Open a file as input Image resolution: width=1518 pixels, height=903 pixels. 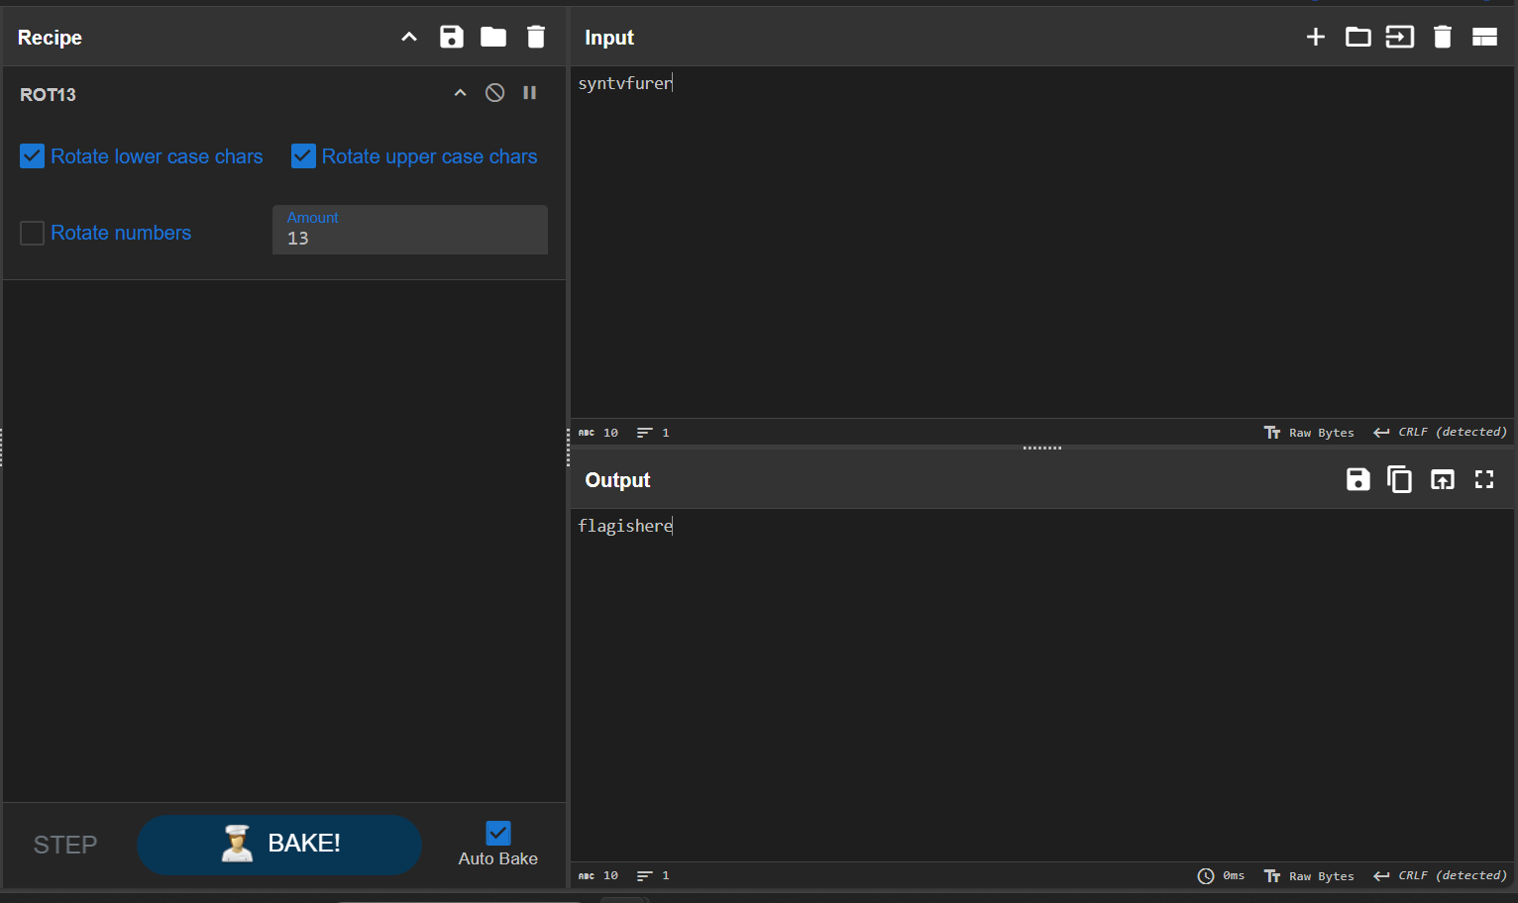(x=1400, y=38)
